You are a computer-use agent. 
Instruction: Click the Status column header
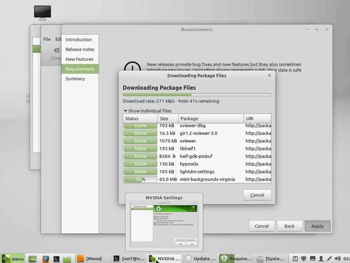coord(140,118)
